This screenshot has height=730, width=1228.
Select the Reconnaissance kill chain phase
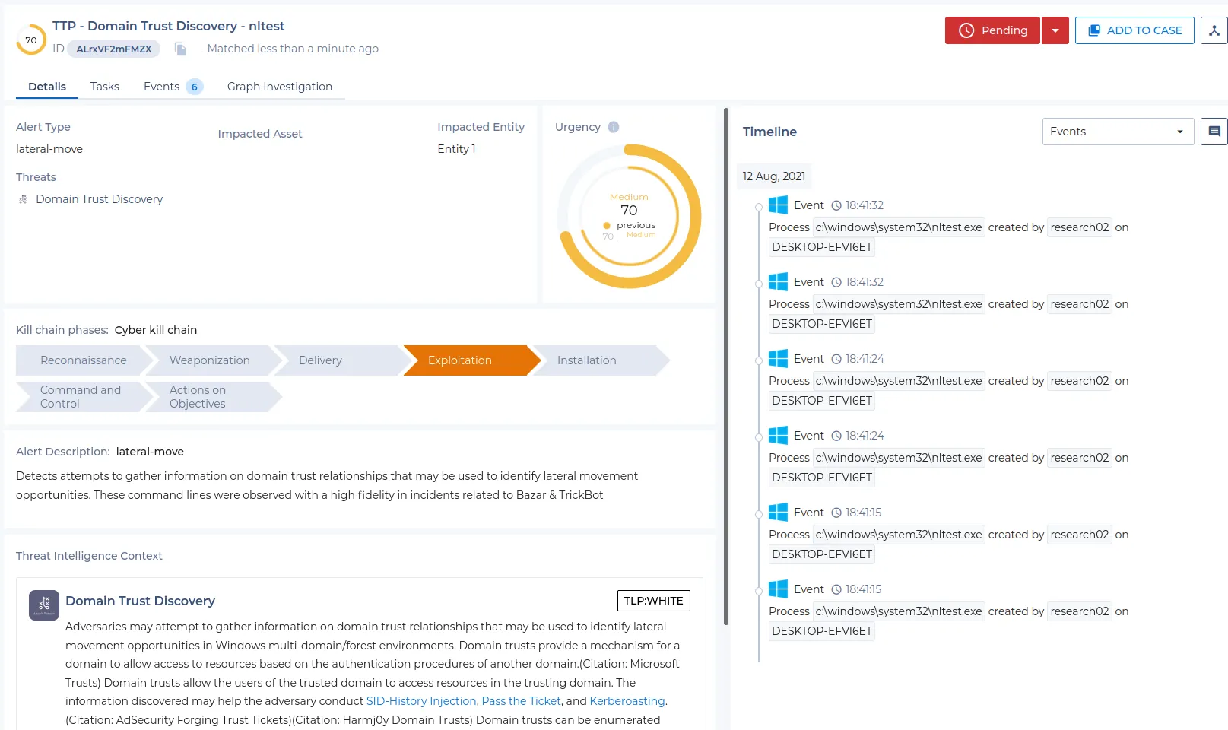pyautogui.click(x=84, y=360)
